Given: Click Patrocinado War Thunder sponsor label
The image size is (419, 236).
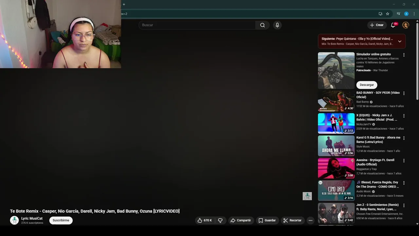Looking at the screenshot, I should [372, 70].
